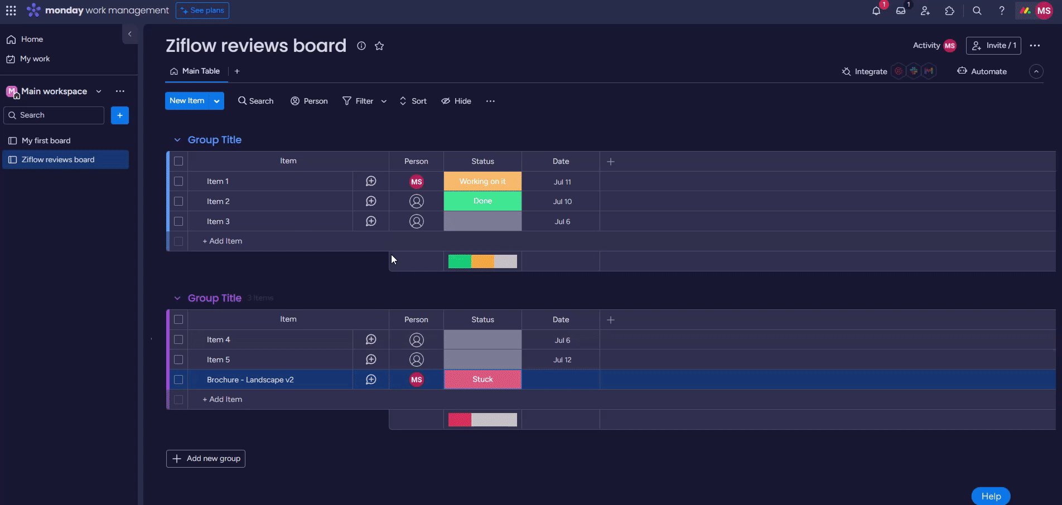
Task: Check the checkbox for Item 2
Action: pos(178,201)
